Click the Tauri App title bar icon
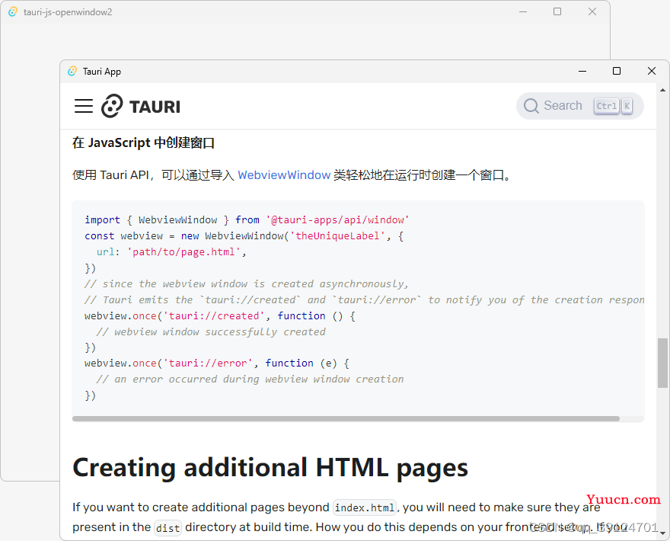Image resolution: width=670 pixels, height=541 pixels. point(72,71)
